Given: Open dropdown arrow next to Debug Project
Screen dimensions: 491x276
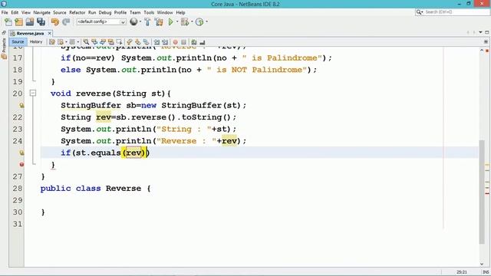Looking at the screenshot, I should coord(192,22).
